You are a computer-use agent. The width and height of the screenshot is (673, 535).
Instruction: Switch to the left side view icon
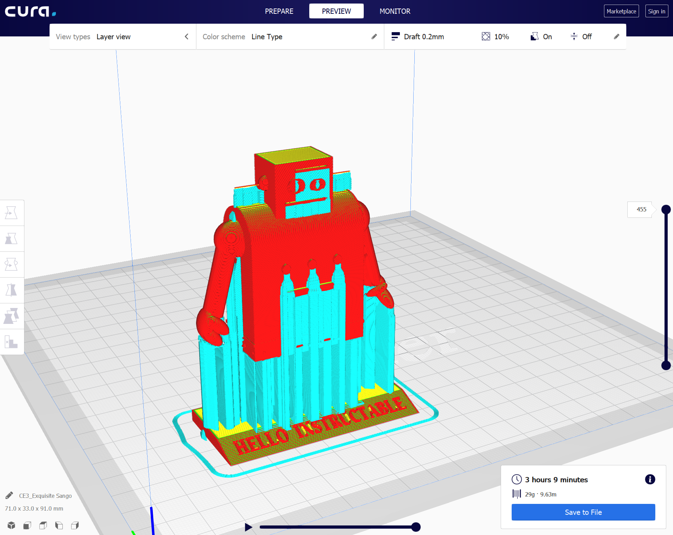click(x=59, y=525)
